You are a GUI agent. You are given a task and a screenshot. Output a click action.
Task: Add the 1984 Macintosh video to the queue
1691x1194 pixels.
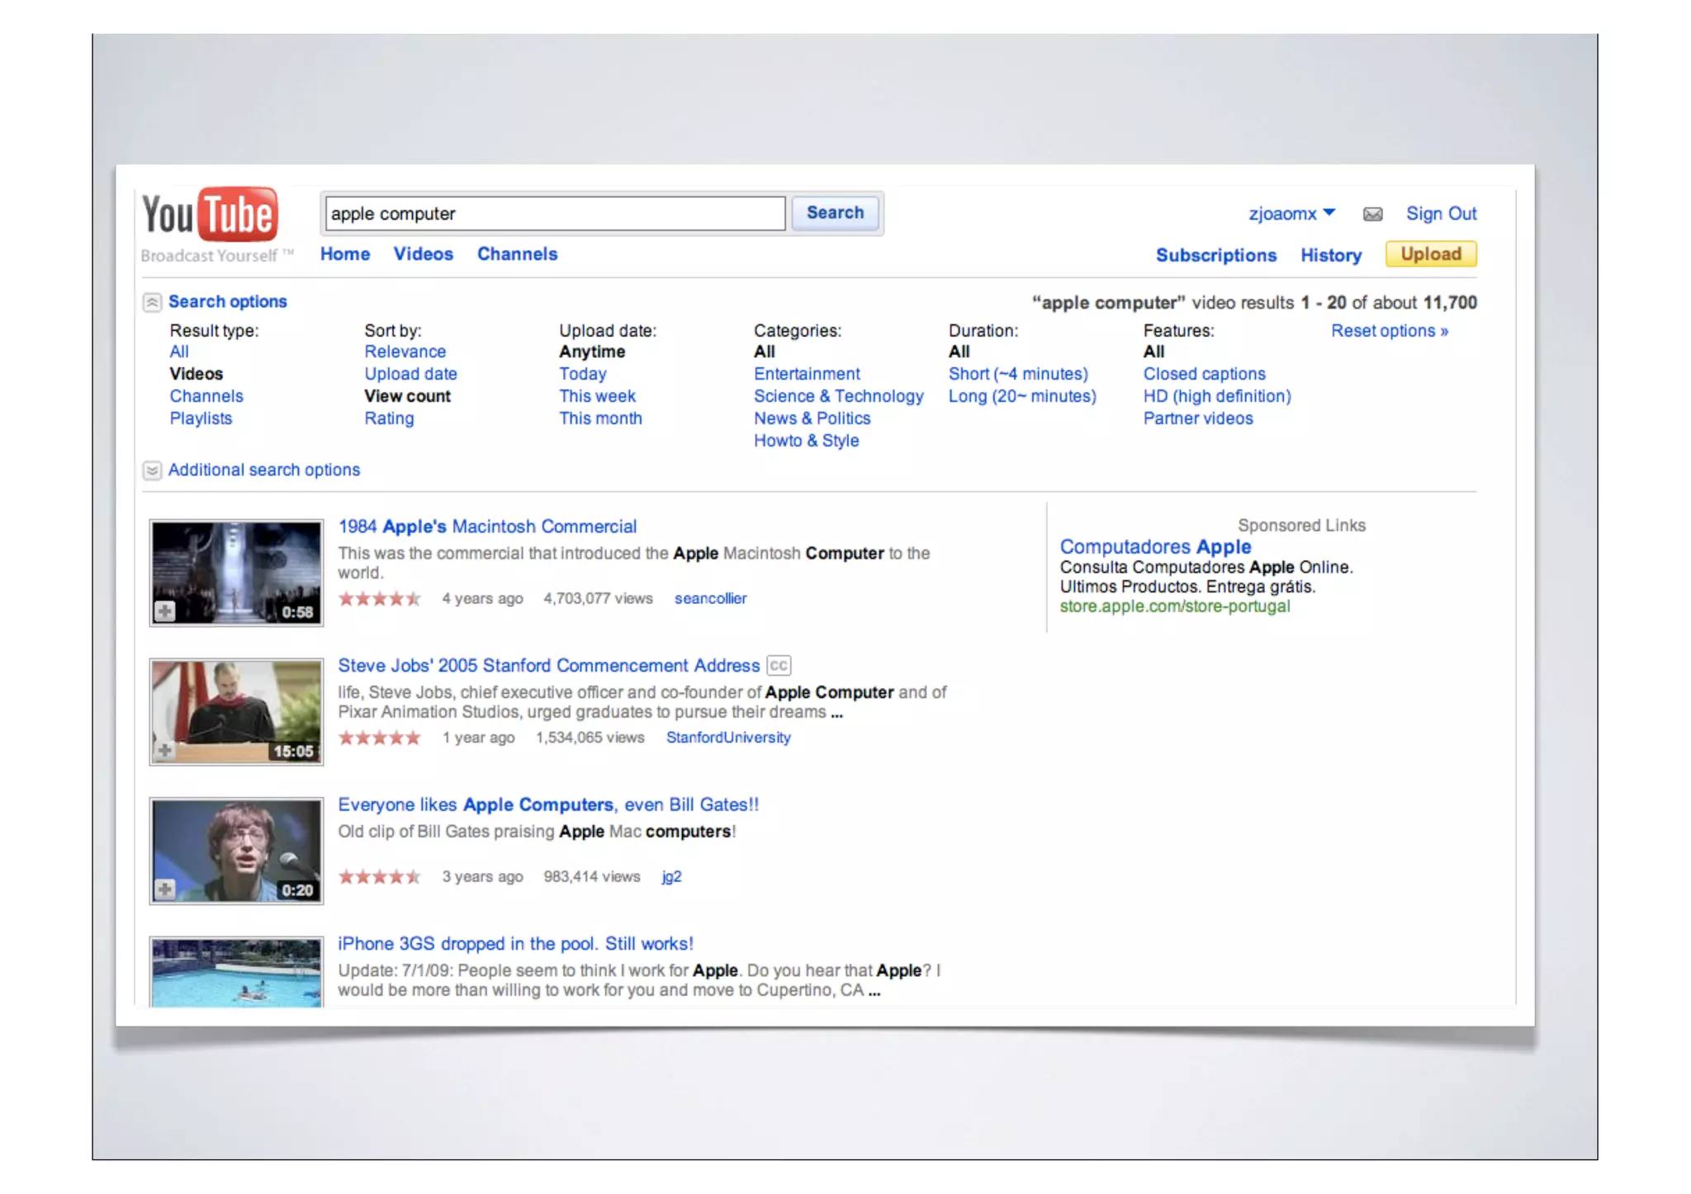click(x=165, y=611)
